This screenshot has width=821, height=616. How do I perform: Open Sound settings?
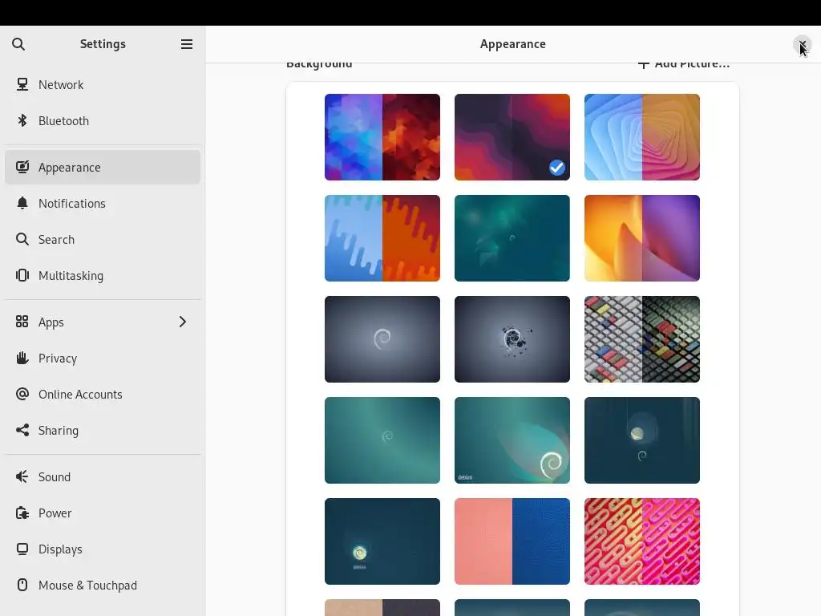click(103, 476)
